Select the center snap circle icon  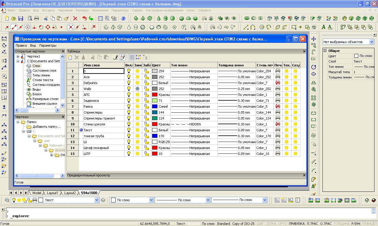[x=28, y=27]
